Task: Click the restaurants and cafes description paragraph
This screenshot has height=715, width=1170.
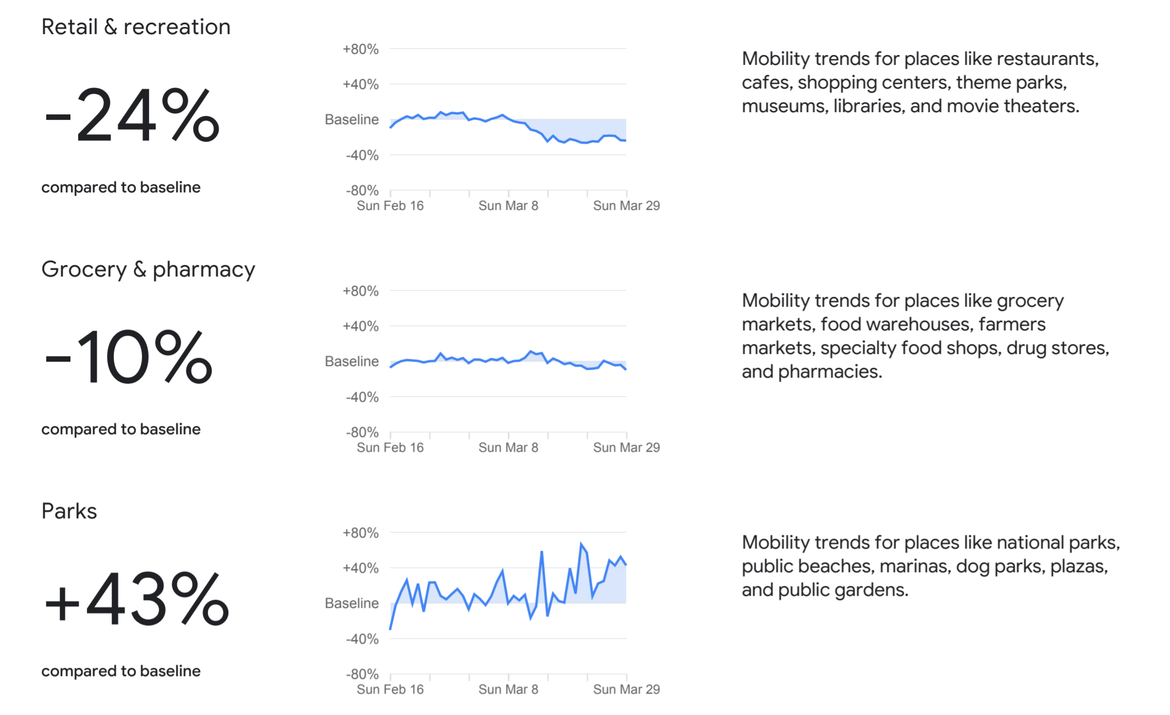Action: click(x=920, y=82)
